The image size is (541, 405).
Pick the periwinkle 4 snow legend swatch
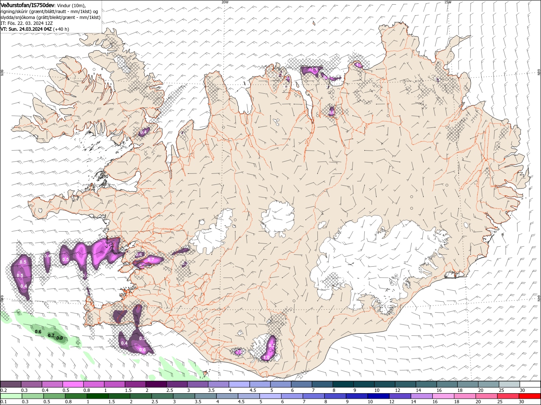239,384
